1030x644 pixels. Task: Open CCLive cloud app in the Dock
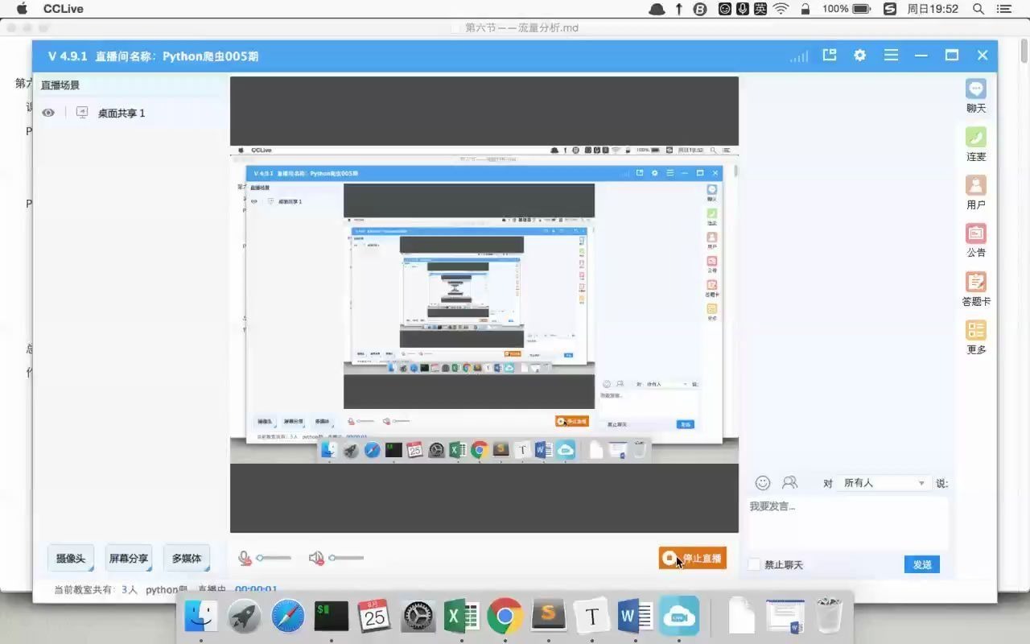(x=679, y=617)
